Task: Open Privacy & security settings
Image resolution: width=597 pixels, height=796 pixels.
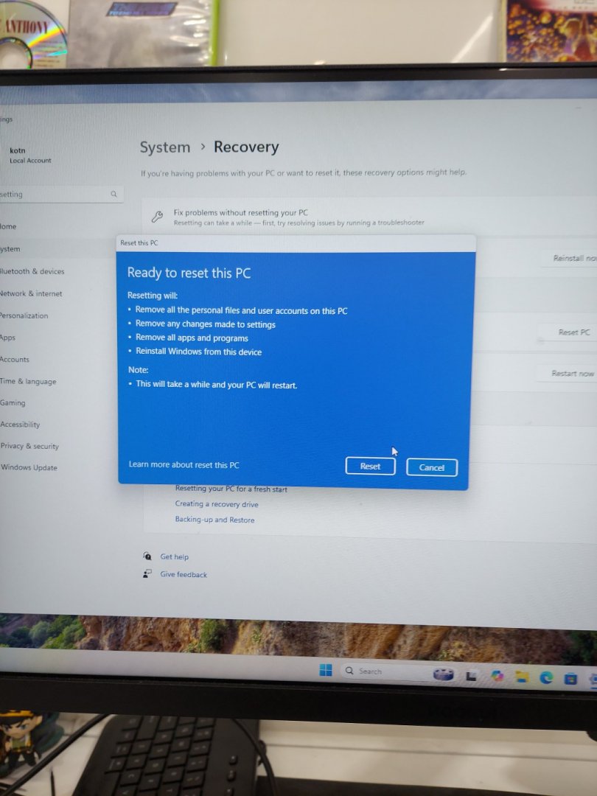Action: (x=29, y=446)
